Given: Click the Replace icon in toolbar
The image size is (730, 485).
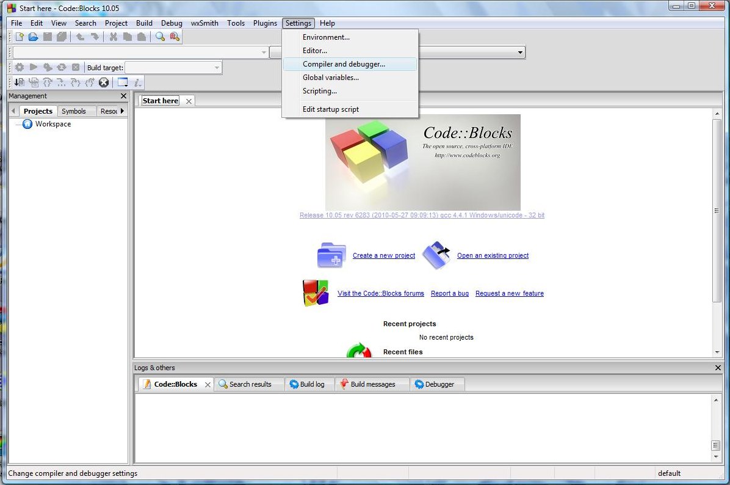Looking at the screenshot, I should [x=175, y=37].
